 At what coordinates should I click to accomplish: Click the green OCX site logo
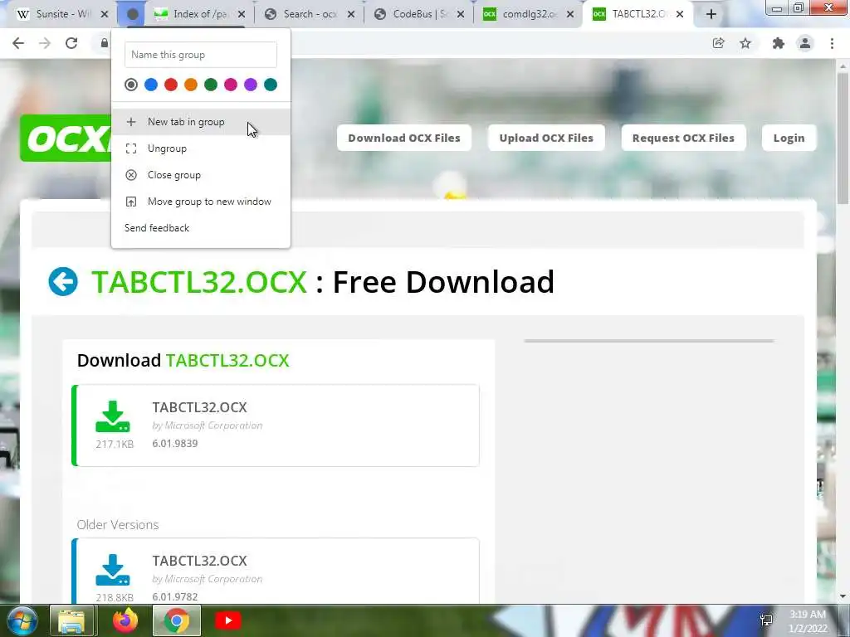tap(66, 139)
